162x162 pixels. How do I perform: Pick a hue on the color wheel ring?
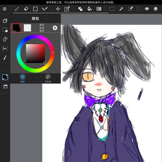tap(36, 54)
